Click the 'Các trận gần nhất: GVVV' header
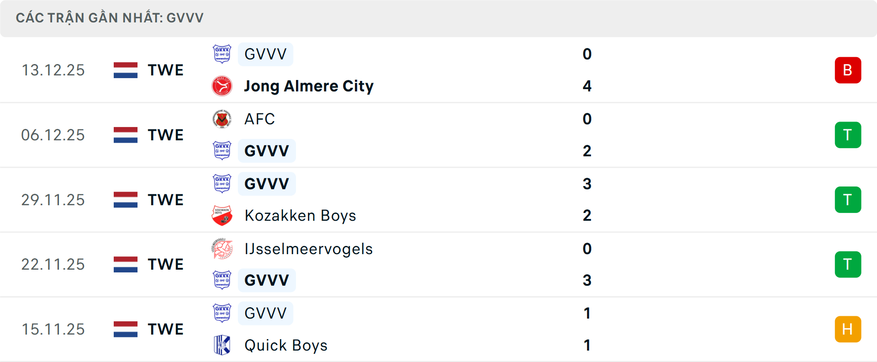 [110, 18]
